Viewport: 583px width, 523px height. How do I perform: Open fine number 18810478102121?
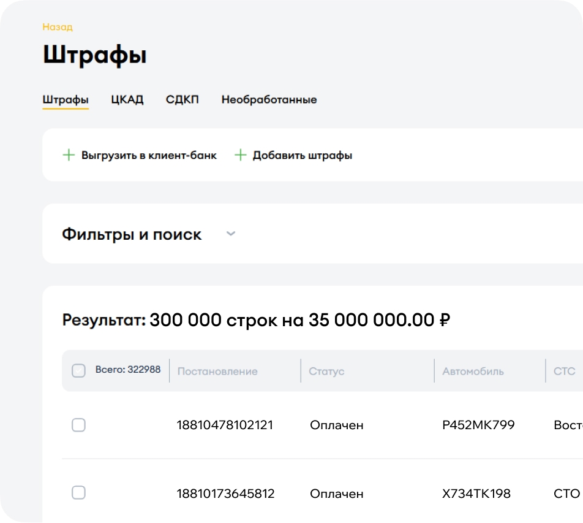click(225, 425)
